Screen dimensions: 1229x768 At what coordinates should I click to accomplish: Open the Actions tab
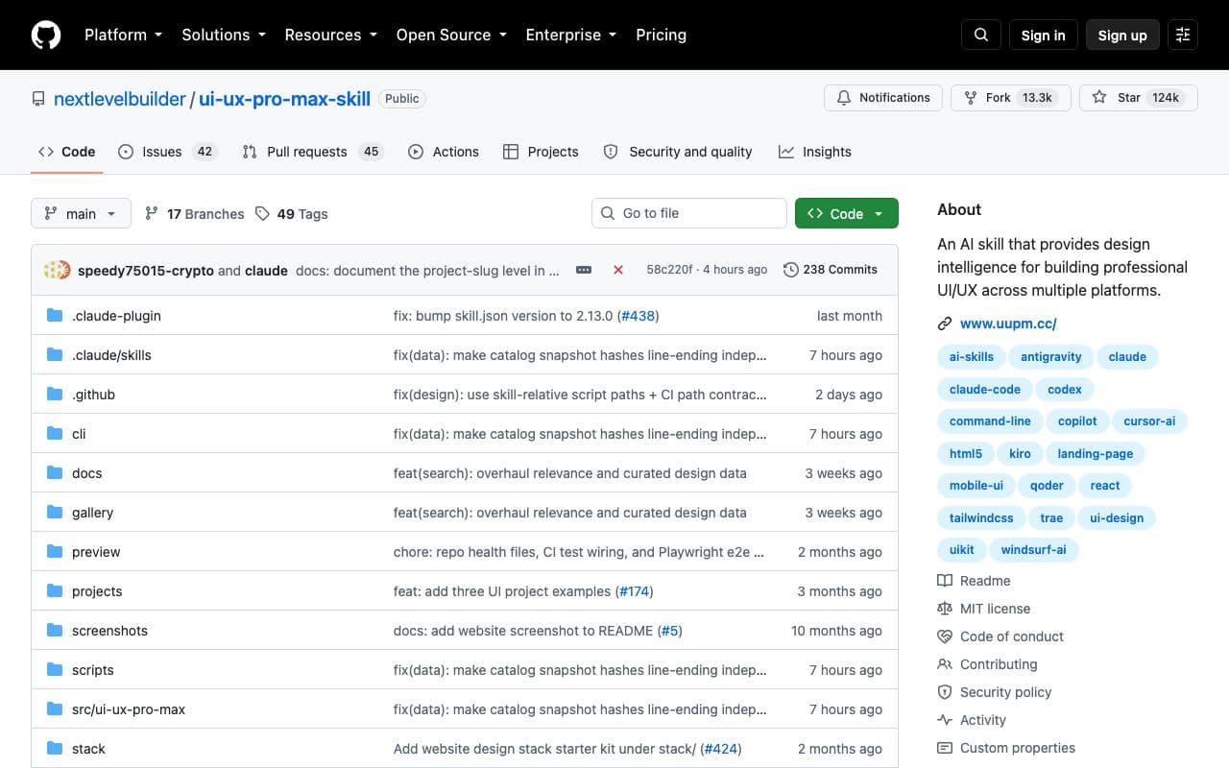point(444,152)
